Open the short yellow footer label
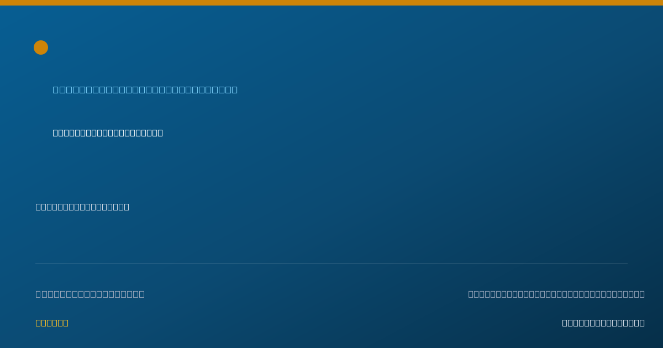This screenshot has width=663, height=348. click(52, 323)
